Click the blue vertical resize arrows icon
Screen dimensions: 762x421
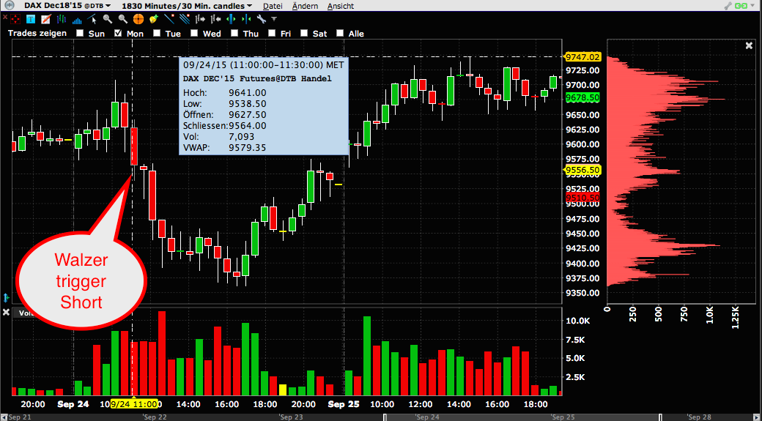(x=6, y=297)
